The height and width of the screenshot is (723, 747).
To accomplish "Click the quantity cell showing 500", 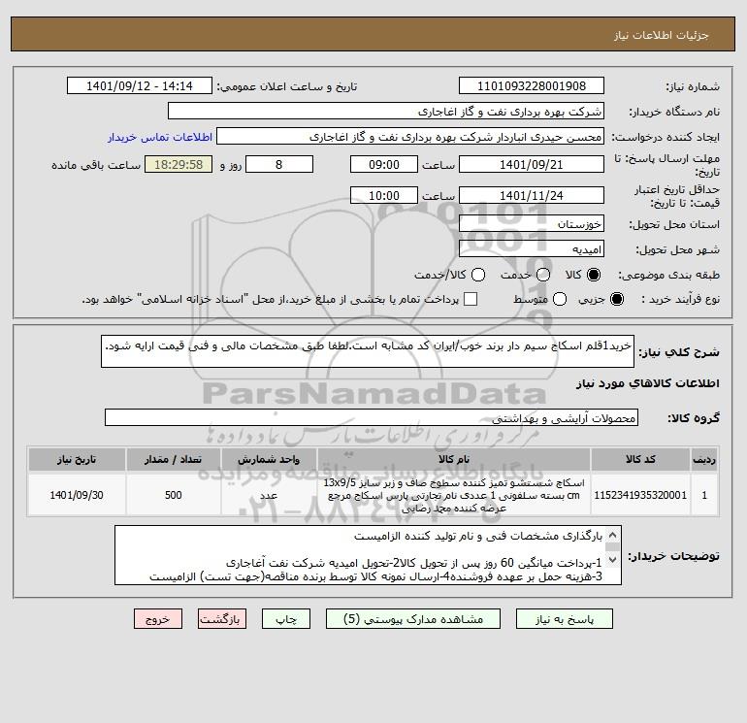I will pyautogui.click(x=174, y=495).
